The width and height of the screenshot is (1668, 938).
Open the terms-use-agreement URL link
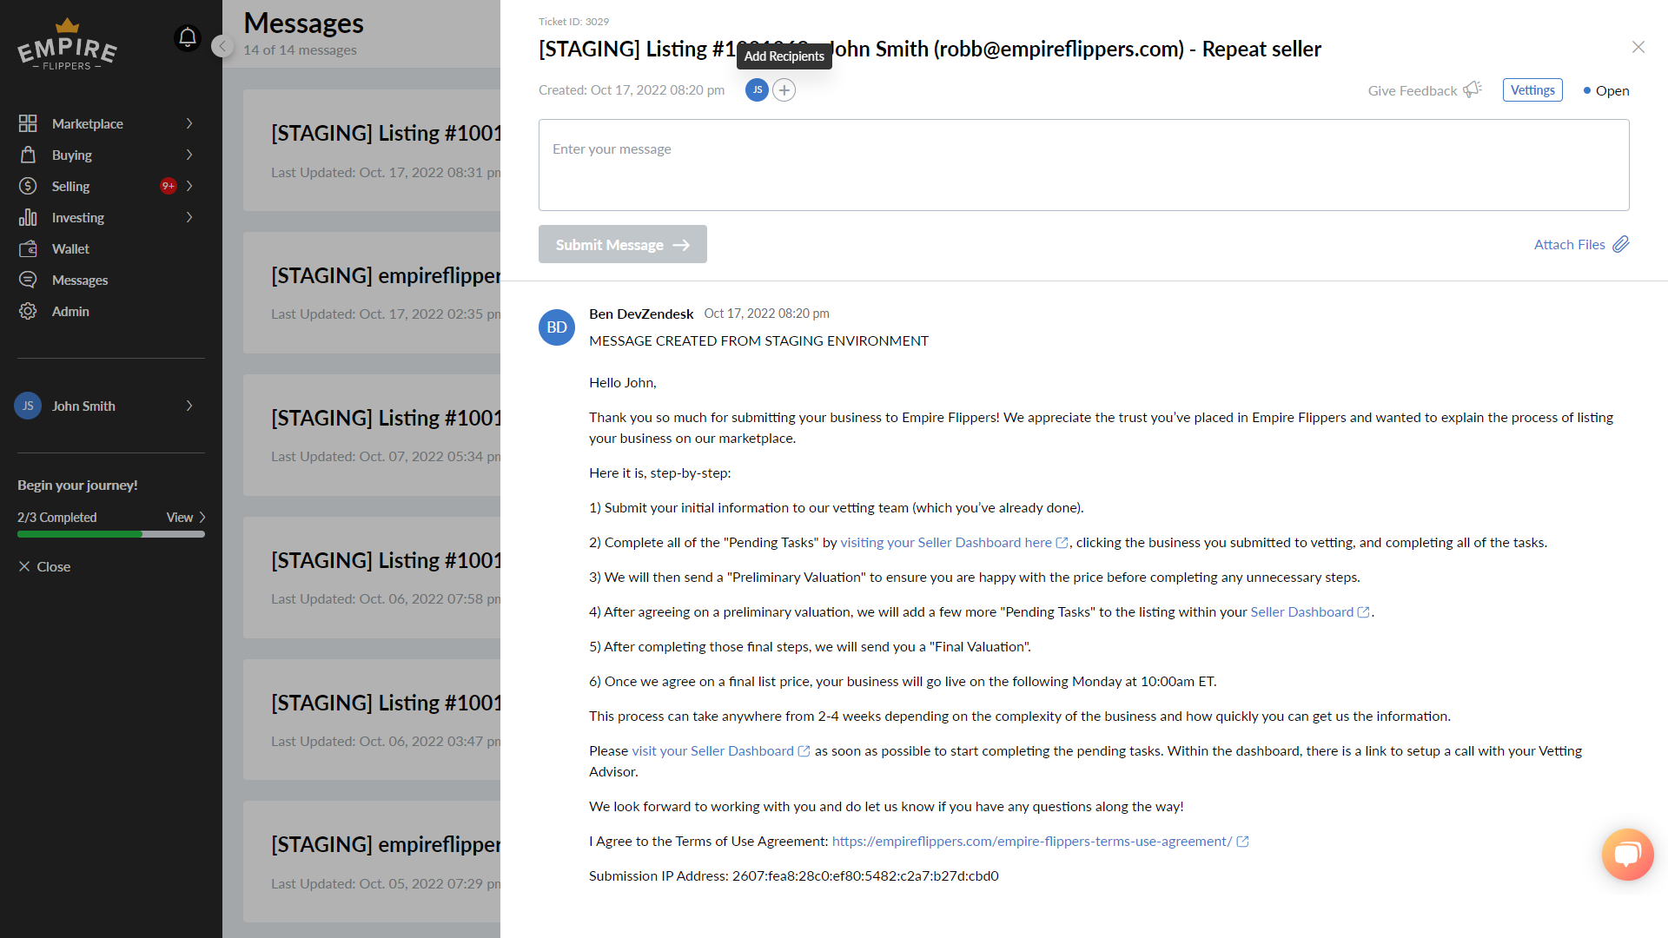[x=1040, y=841]
